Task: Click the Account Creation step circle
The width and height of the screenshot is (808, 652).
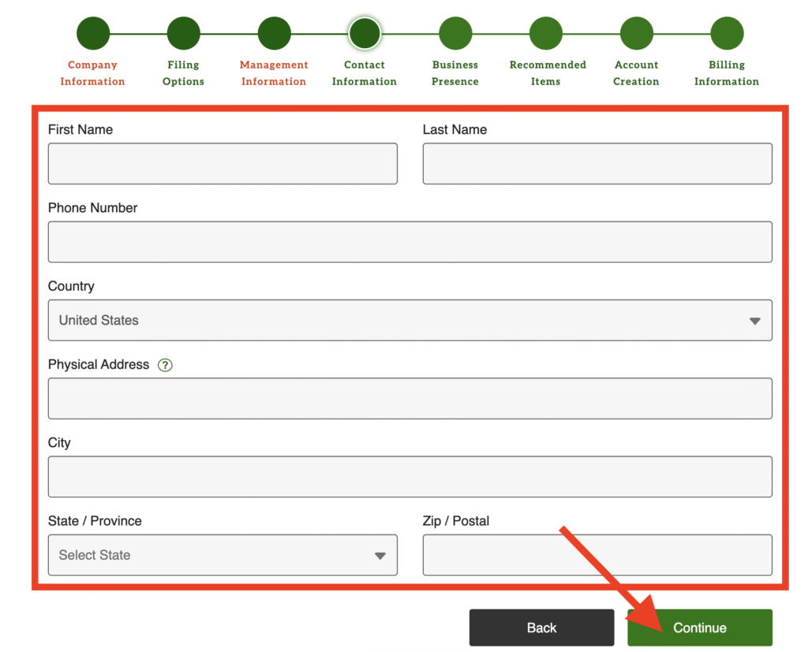Action: point(636,34)
